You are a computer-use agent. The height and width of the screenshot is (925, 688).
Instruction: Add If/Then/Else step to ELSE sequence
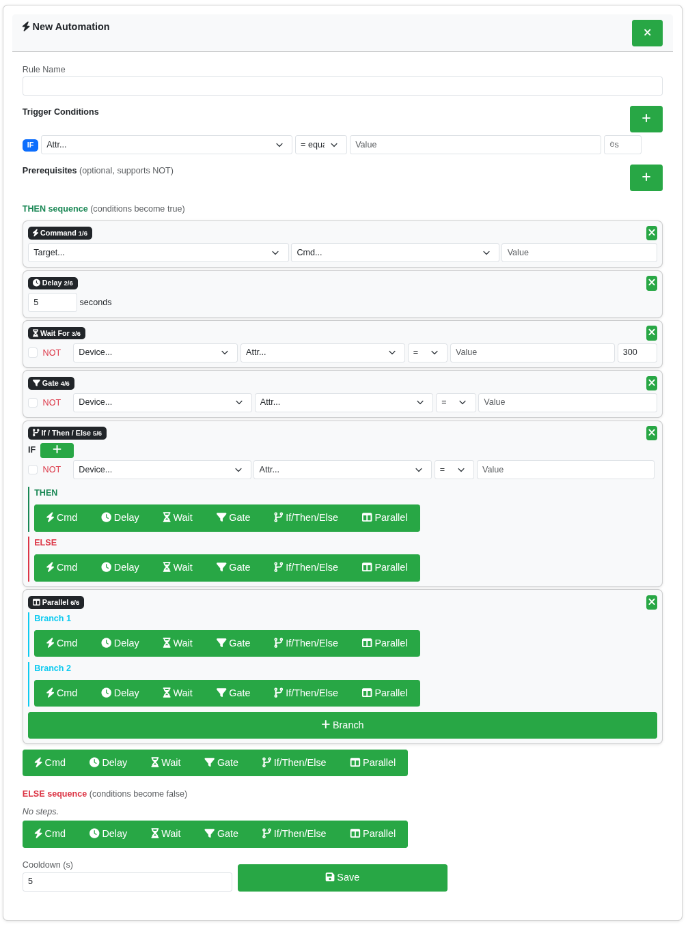click(x=294, y=834)
